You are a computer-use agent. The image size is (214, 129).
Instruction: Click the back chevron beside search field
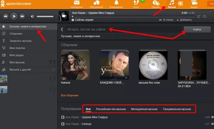62,29
